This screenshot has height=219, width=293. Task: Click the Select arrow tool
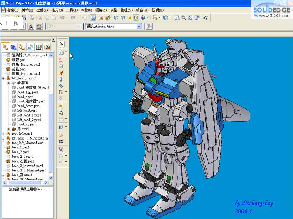[61, 44]
